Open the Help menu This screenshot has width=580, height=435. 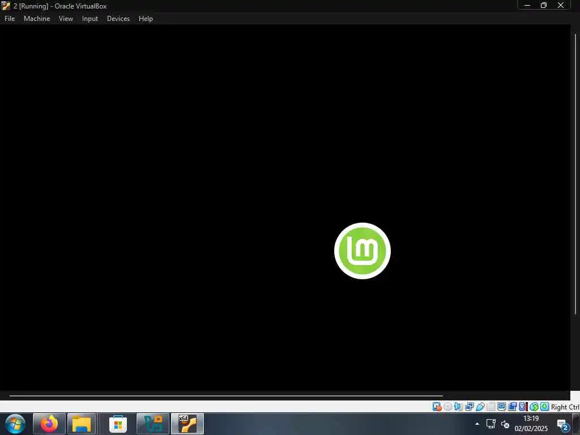pos(146,19)
